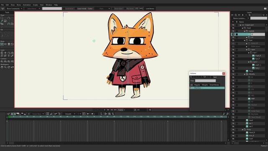Image resolution: width=268 pixels, height=151 pixels.
Task: Select the Set Origin crosshair layer tool
Action: (x=5, y=53)
